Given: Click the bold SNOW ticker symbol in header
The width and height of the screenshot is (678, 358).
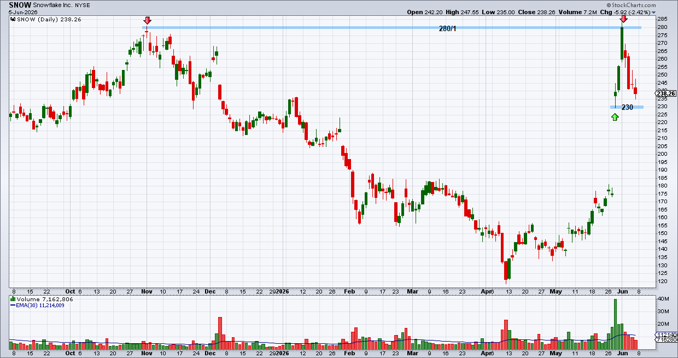Looking at the screenshot, I should point(20,4).
